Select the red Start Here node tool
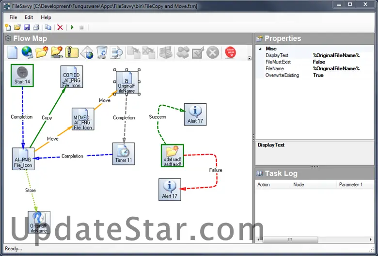Viewport: 378px width, 256px height. [230, 52]
